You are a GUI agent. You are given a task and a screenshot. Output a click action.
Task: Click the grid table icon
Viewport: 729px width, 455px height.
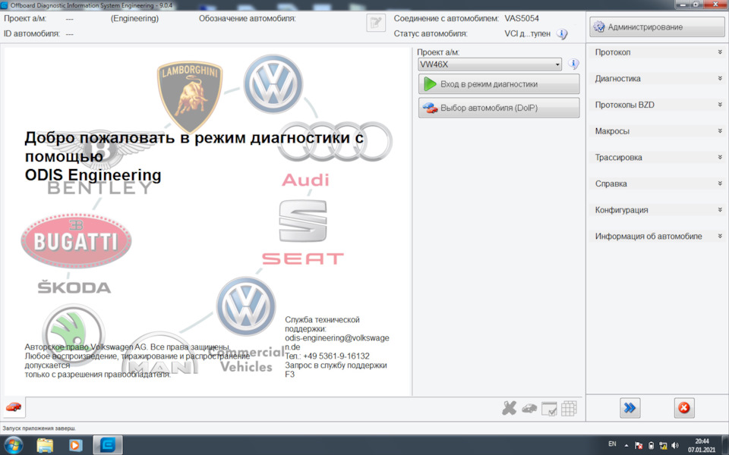[569, 408]
